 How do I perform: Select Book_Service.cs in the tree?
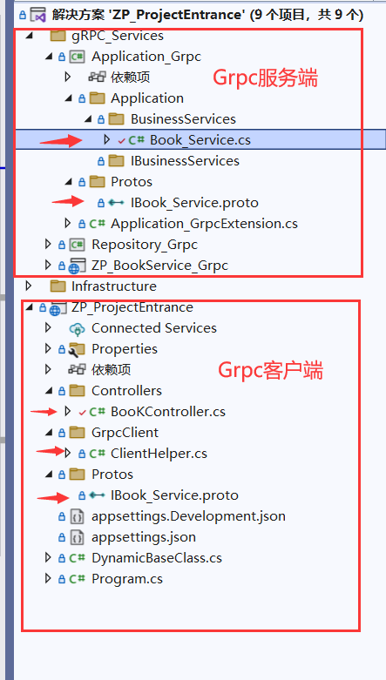(x=200, y=139)
